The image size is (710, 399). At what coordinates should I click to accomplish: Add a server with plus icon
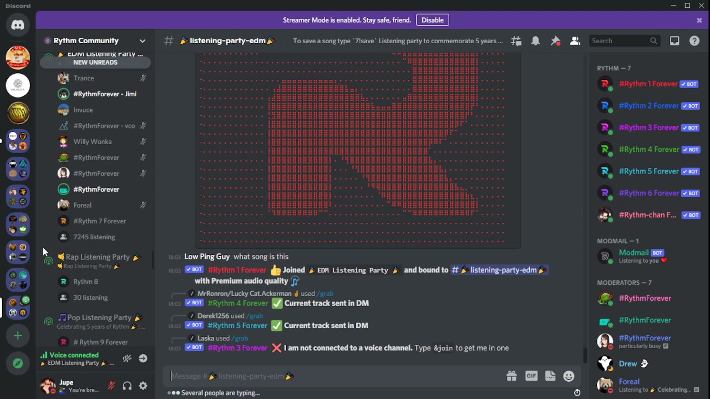pyautogui.click(x=18, y=335)
